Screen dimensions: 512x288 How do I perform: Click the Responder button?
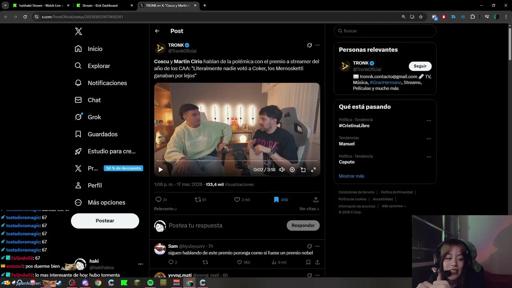[303, 226]
